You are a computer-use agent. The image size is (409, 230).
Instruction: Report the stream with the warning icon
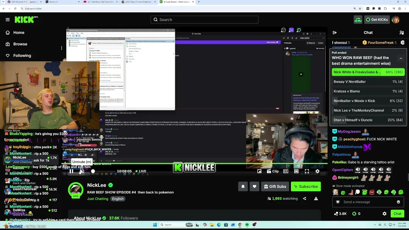coord(316,199)
